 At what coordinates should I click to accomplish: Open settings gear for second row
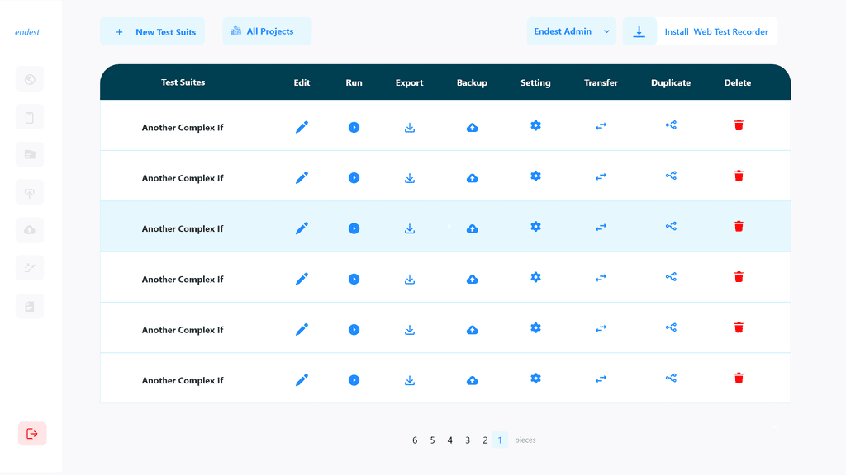[535, 176]
